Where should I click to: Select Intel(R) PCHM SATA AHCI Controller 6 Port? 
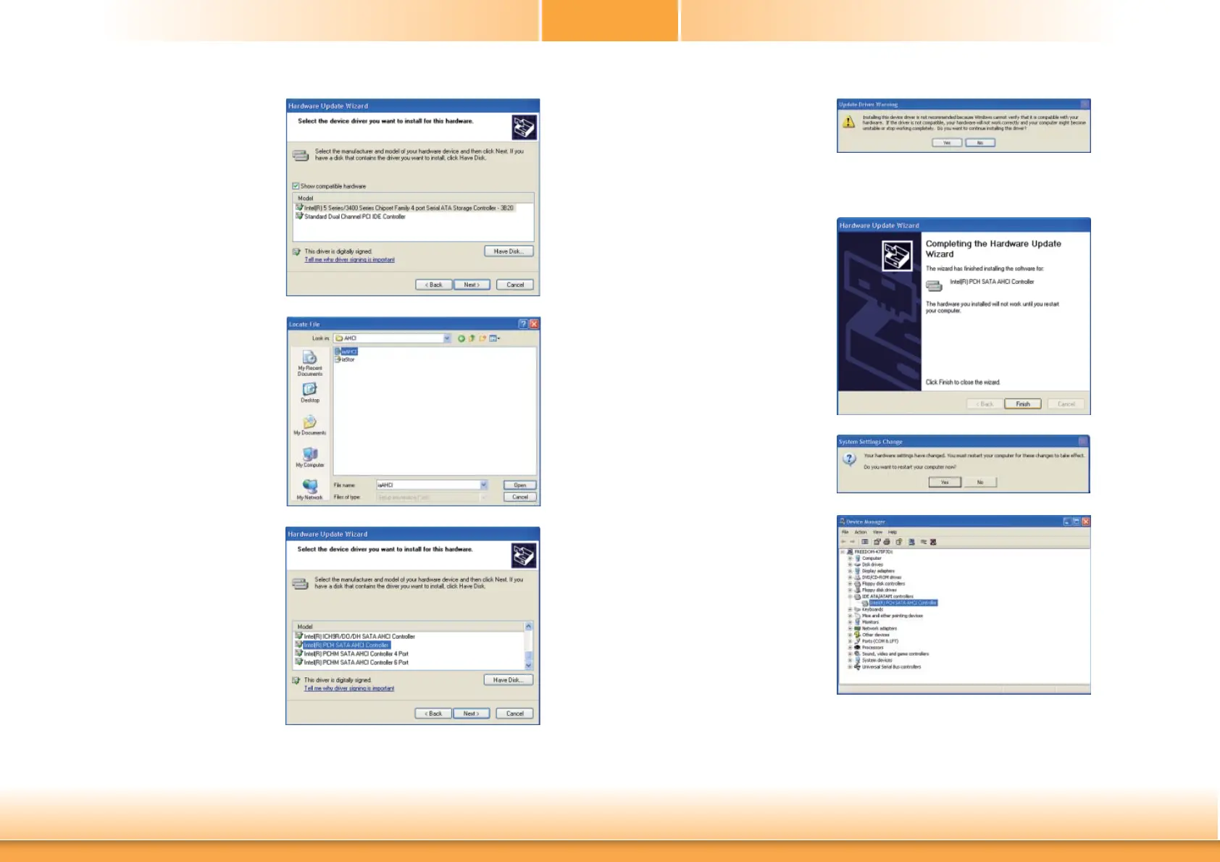coord(352,663)
